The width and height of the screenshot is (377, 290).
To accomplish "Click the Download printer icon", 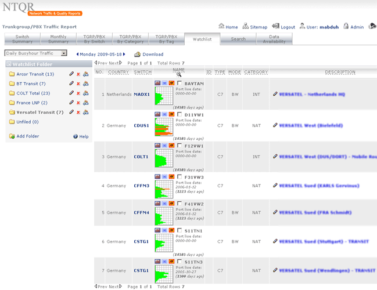I will (x=137, y=55).
